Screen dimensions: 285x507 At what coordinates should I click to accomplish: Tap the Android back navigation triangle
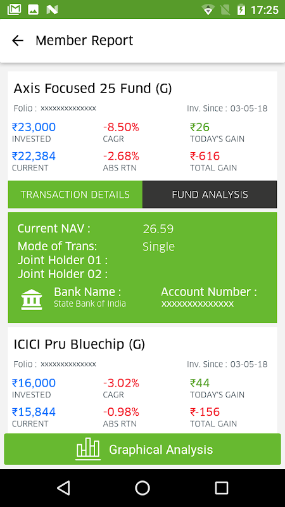[x=63, y=487]
